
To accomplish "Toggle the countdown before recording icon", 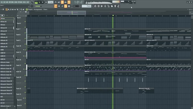I will tap(62, 2).
